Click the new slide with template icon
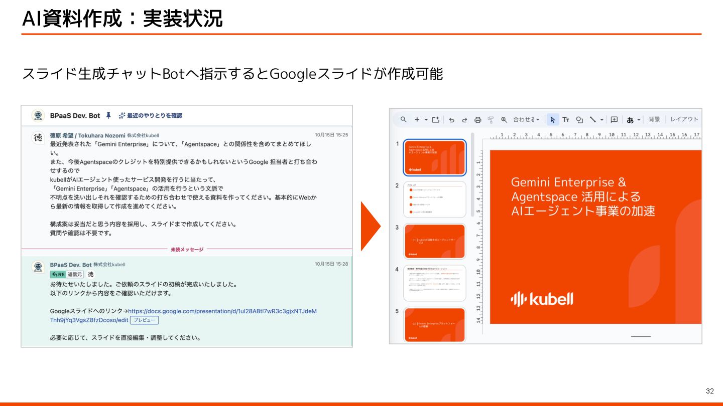 (436, 119)
